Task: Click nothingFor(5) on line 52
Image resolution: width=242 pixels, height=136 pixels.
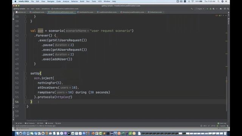Action: pyautogui.click(x=50, y=83)
